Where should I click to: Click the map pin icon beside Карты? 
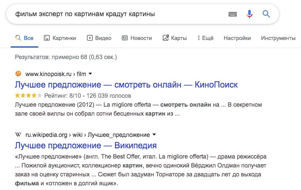click(166, 37)
